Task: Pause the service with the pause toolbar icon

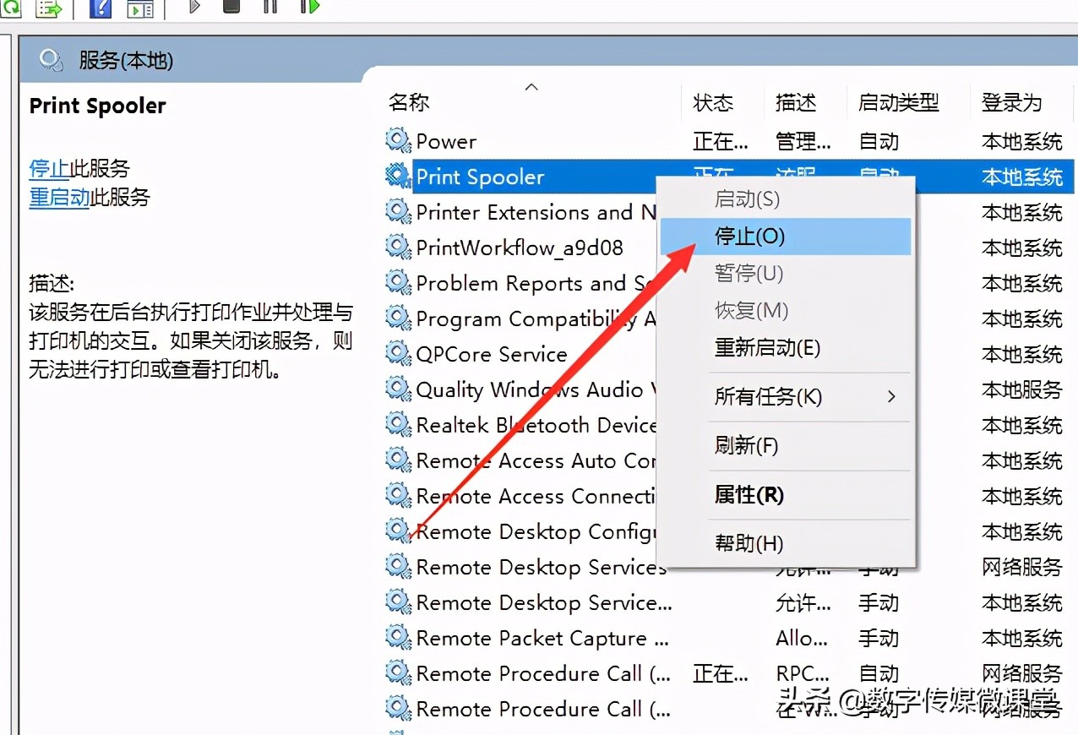Action: [269, 8]
